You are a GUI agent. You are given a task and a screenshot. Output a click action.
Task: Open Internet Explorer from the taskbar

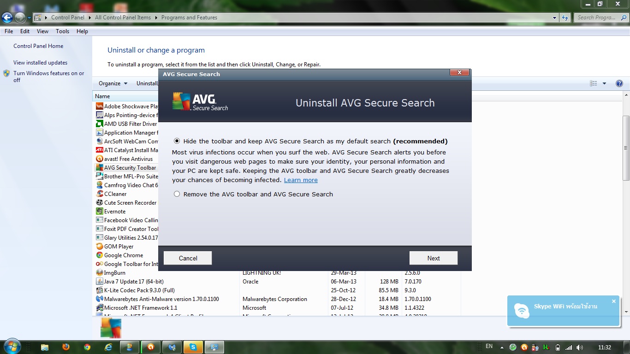[108, 347]
